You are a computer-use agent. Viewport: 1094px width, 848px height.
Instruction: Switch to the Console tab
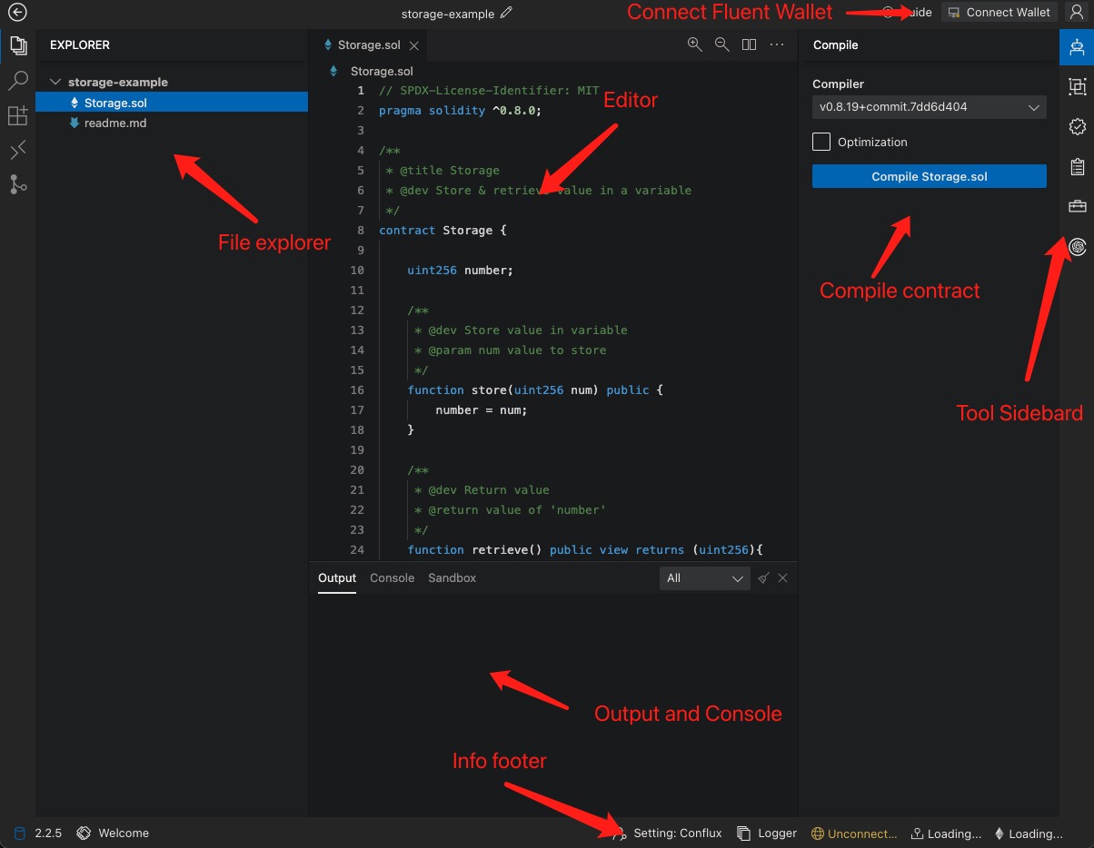[392, 578]
